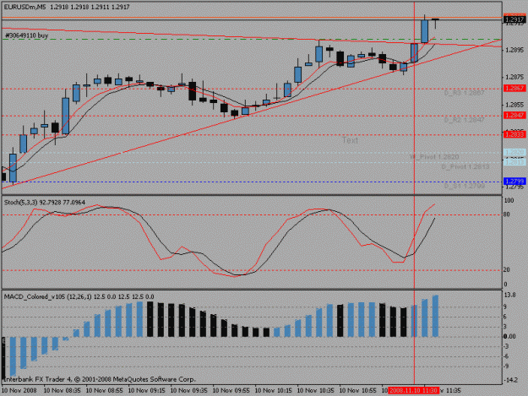Select the D_R2 1.2847 pivot label

(x=464, y=120)
